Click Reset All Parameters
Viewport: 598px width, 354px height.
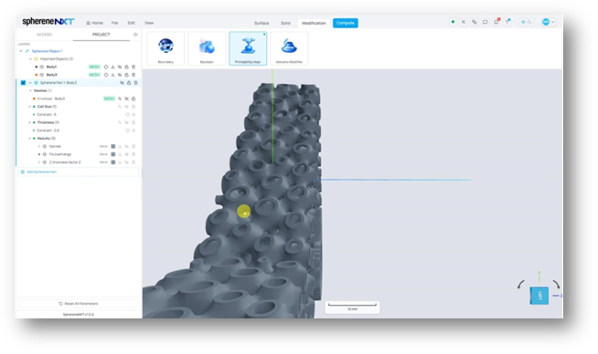[x=79, y=304]
